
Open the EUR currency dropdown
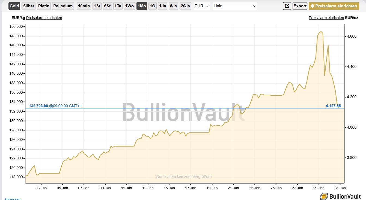202,6
